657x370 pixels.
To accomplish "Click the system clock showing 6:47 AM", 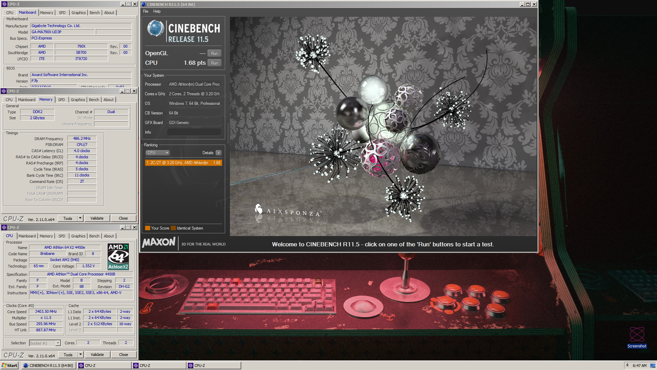I will tap(640, 366).
